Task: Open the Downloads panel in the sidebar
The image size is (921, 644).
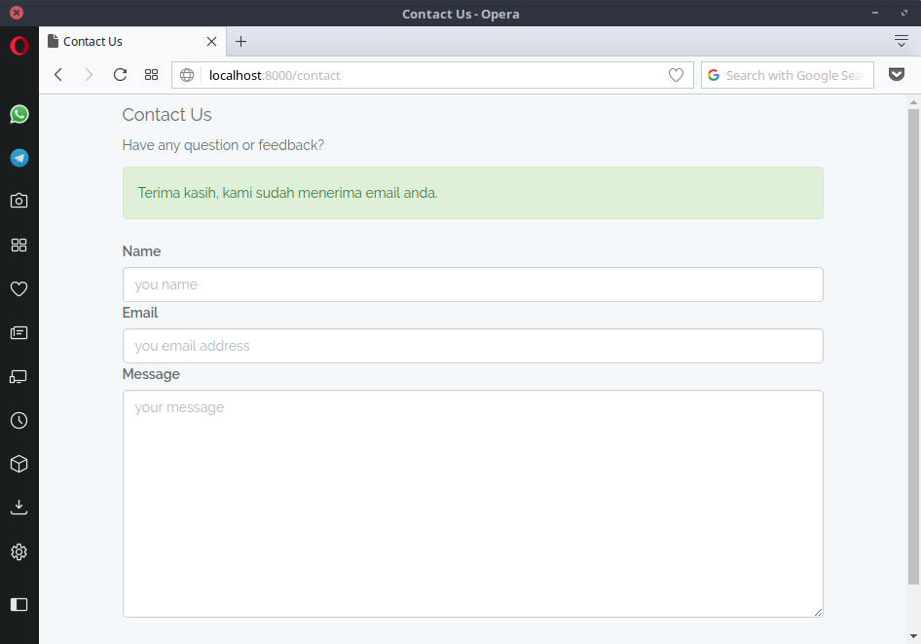Action: (x=18, y=508)
